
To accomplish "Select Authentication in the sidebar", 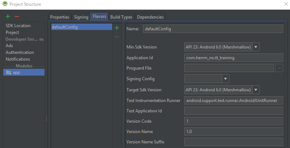I will pos(20,52).
